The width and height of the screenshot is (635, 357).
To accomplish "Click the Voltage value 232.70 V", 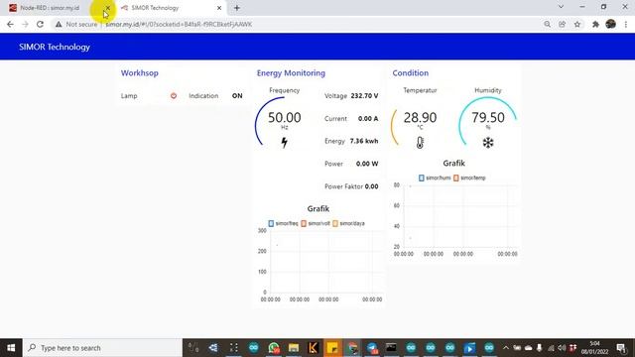I will (x=364, y=96).
